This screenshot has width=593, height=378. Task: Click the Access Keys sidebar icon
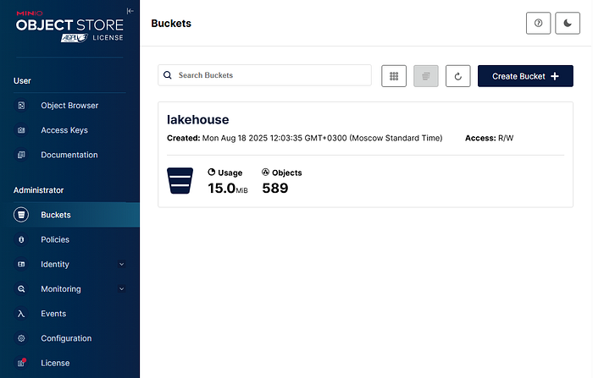tap(21, 130)
